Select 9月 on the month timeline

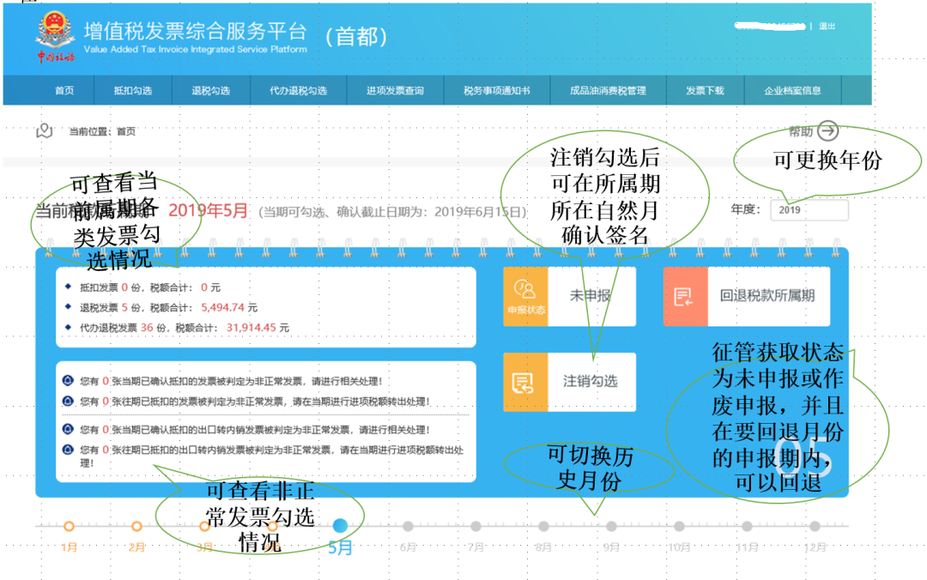pyautogui.click(x=611, y=526)
